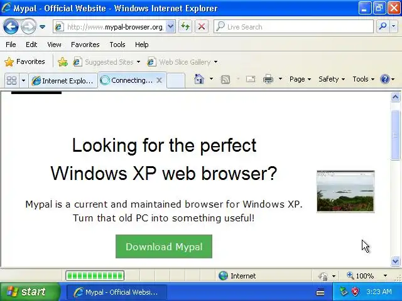Viewport: 402px width, 301px height.
Task: Click the green page loading progress bar
Action: [95, 276]
